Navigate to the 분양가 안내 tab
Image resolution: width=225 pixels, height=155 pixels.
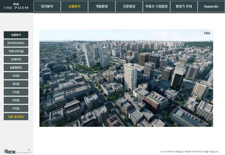point(184,6)
